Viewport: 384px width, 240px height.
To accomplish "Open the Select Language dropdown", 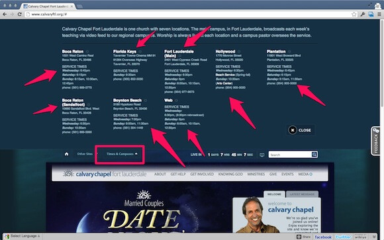I will [23, 236].
